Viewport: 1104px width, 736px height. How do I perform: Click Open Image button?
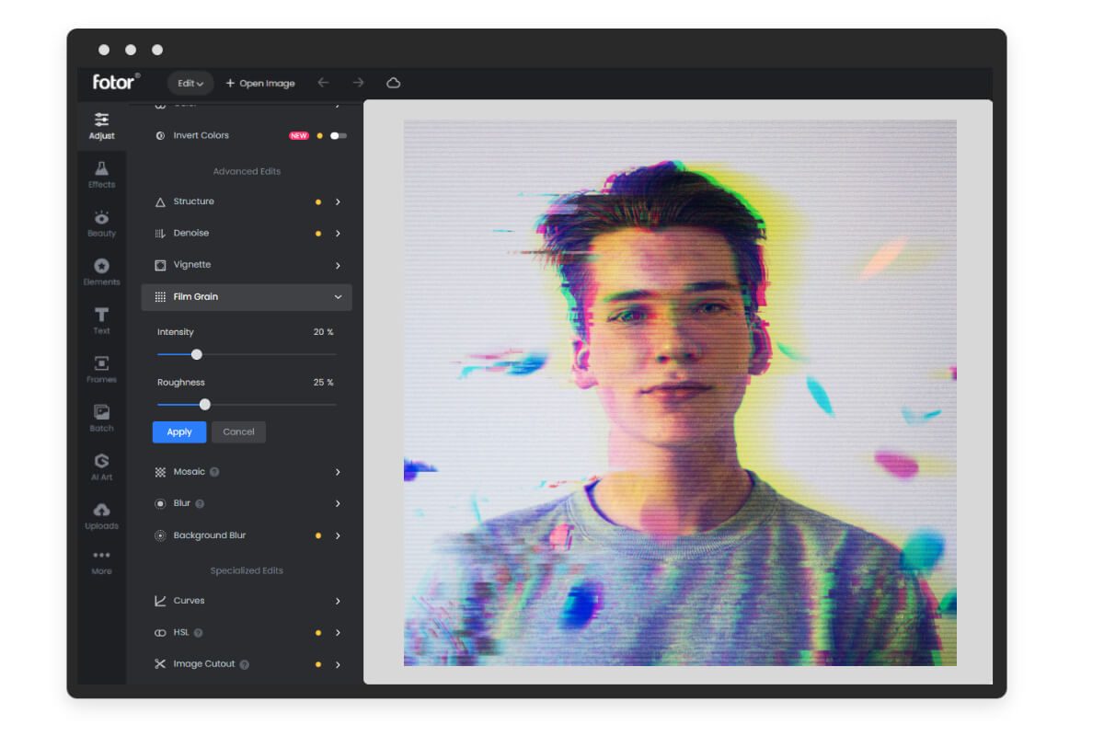pyautogui.click(x=260, y=83)
